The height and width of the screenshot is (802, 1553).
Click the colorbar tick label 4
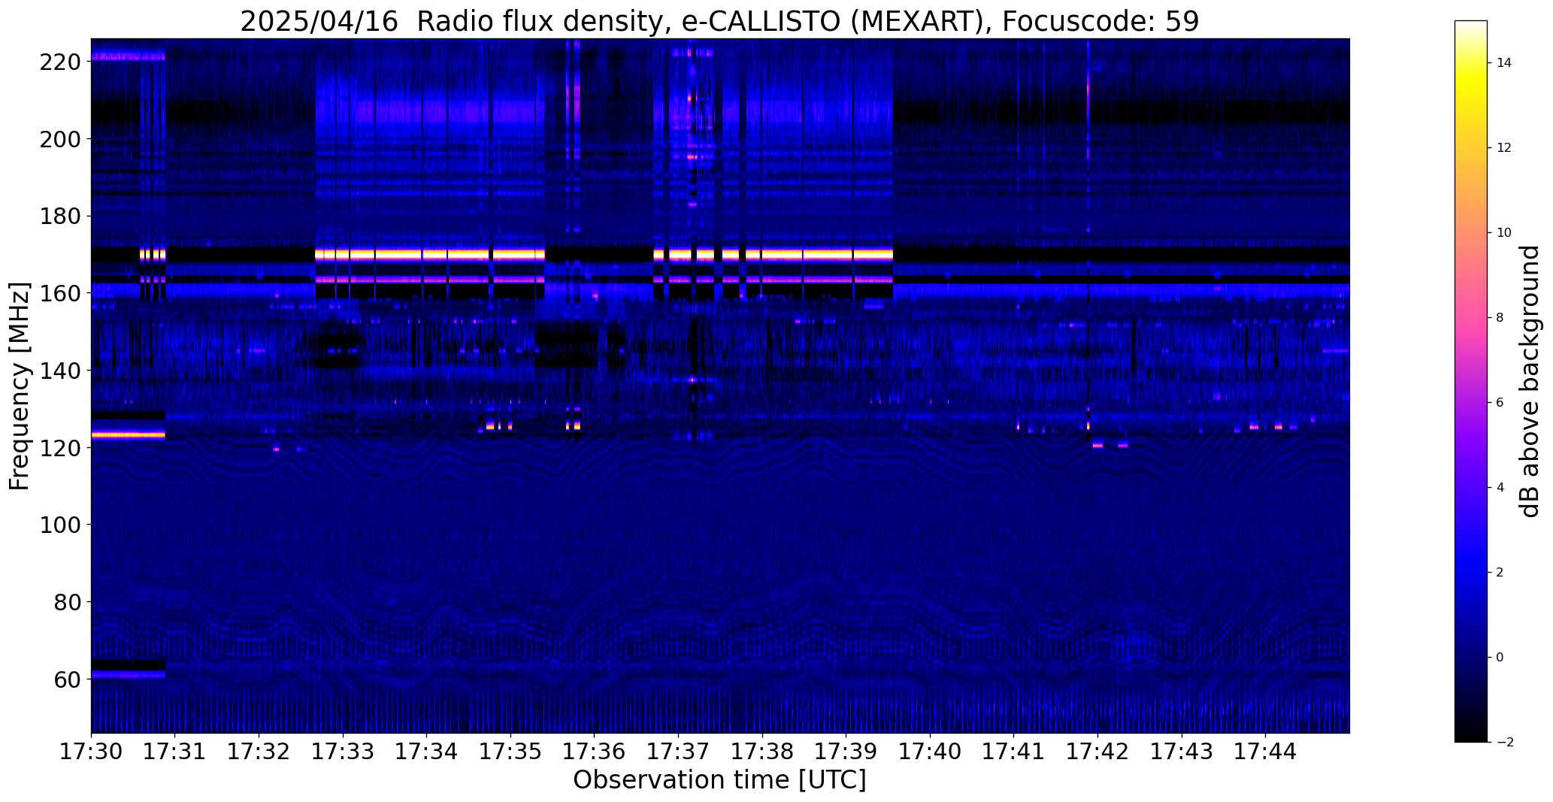[x=1500, y=488]
